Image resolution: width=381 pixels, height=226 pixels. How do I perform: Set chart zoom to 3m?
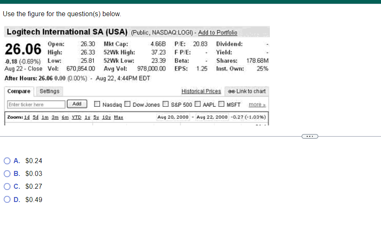[55, 117]
